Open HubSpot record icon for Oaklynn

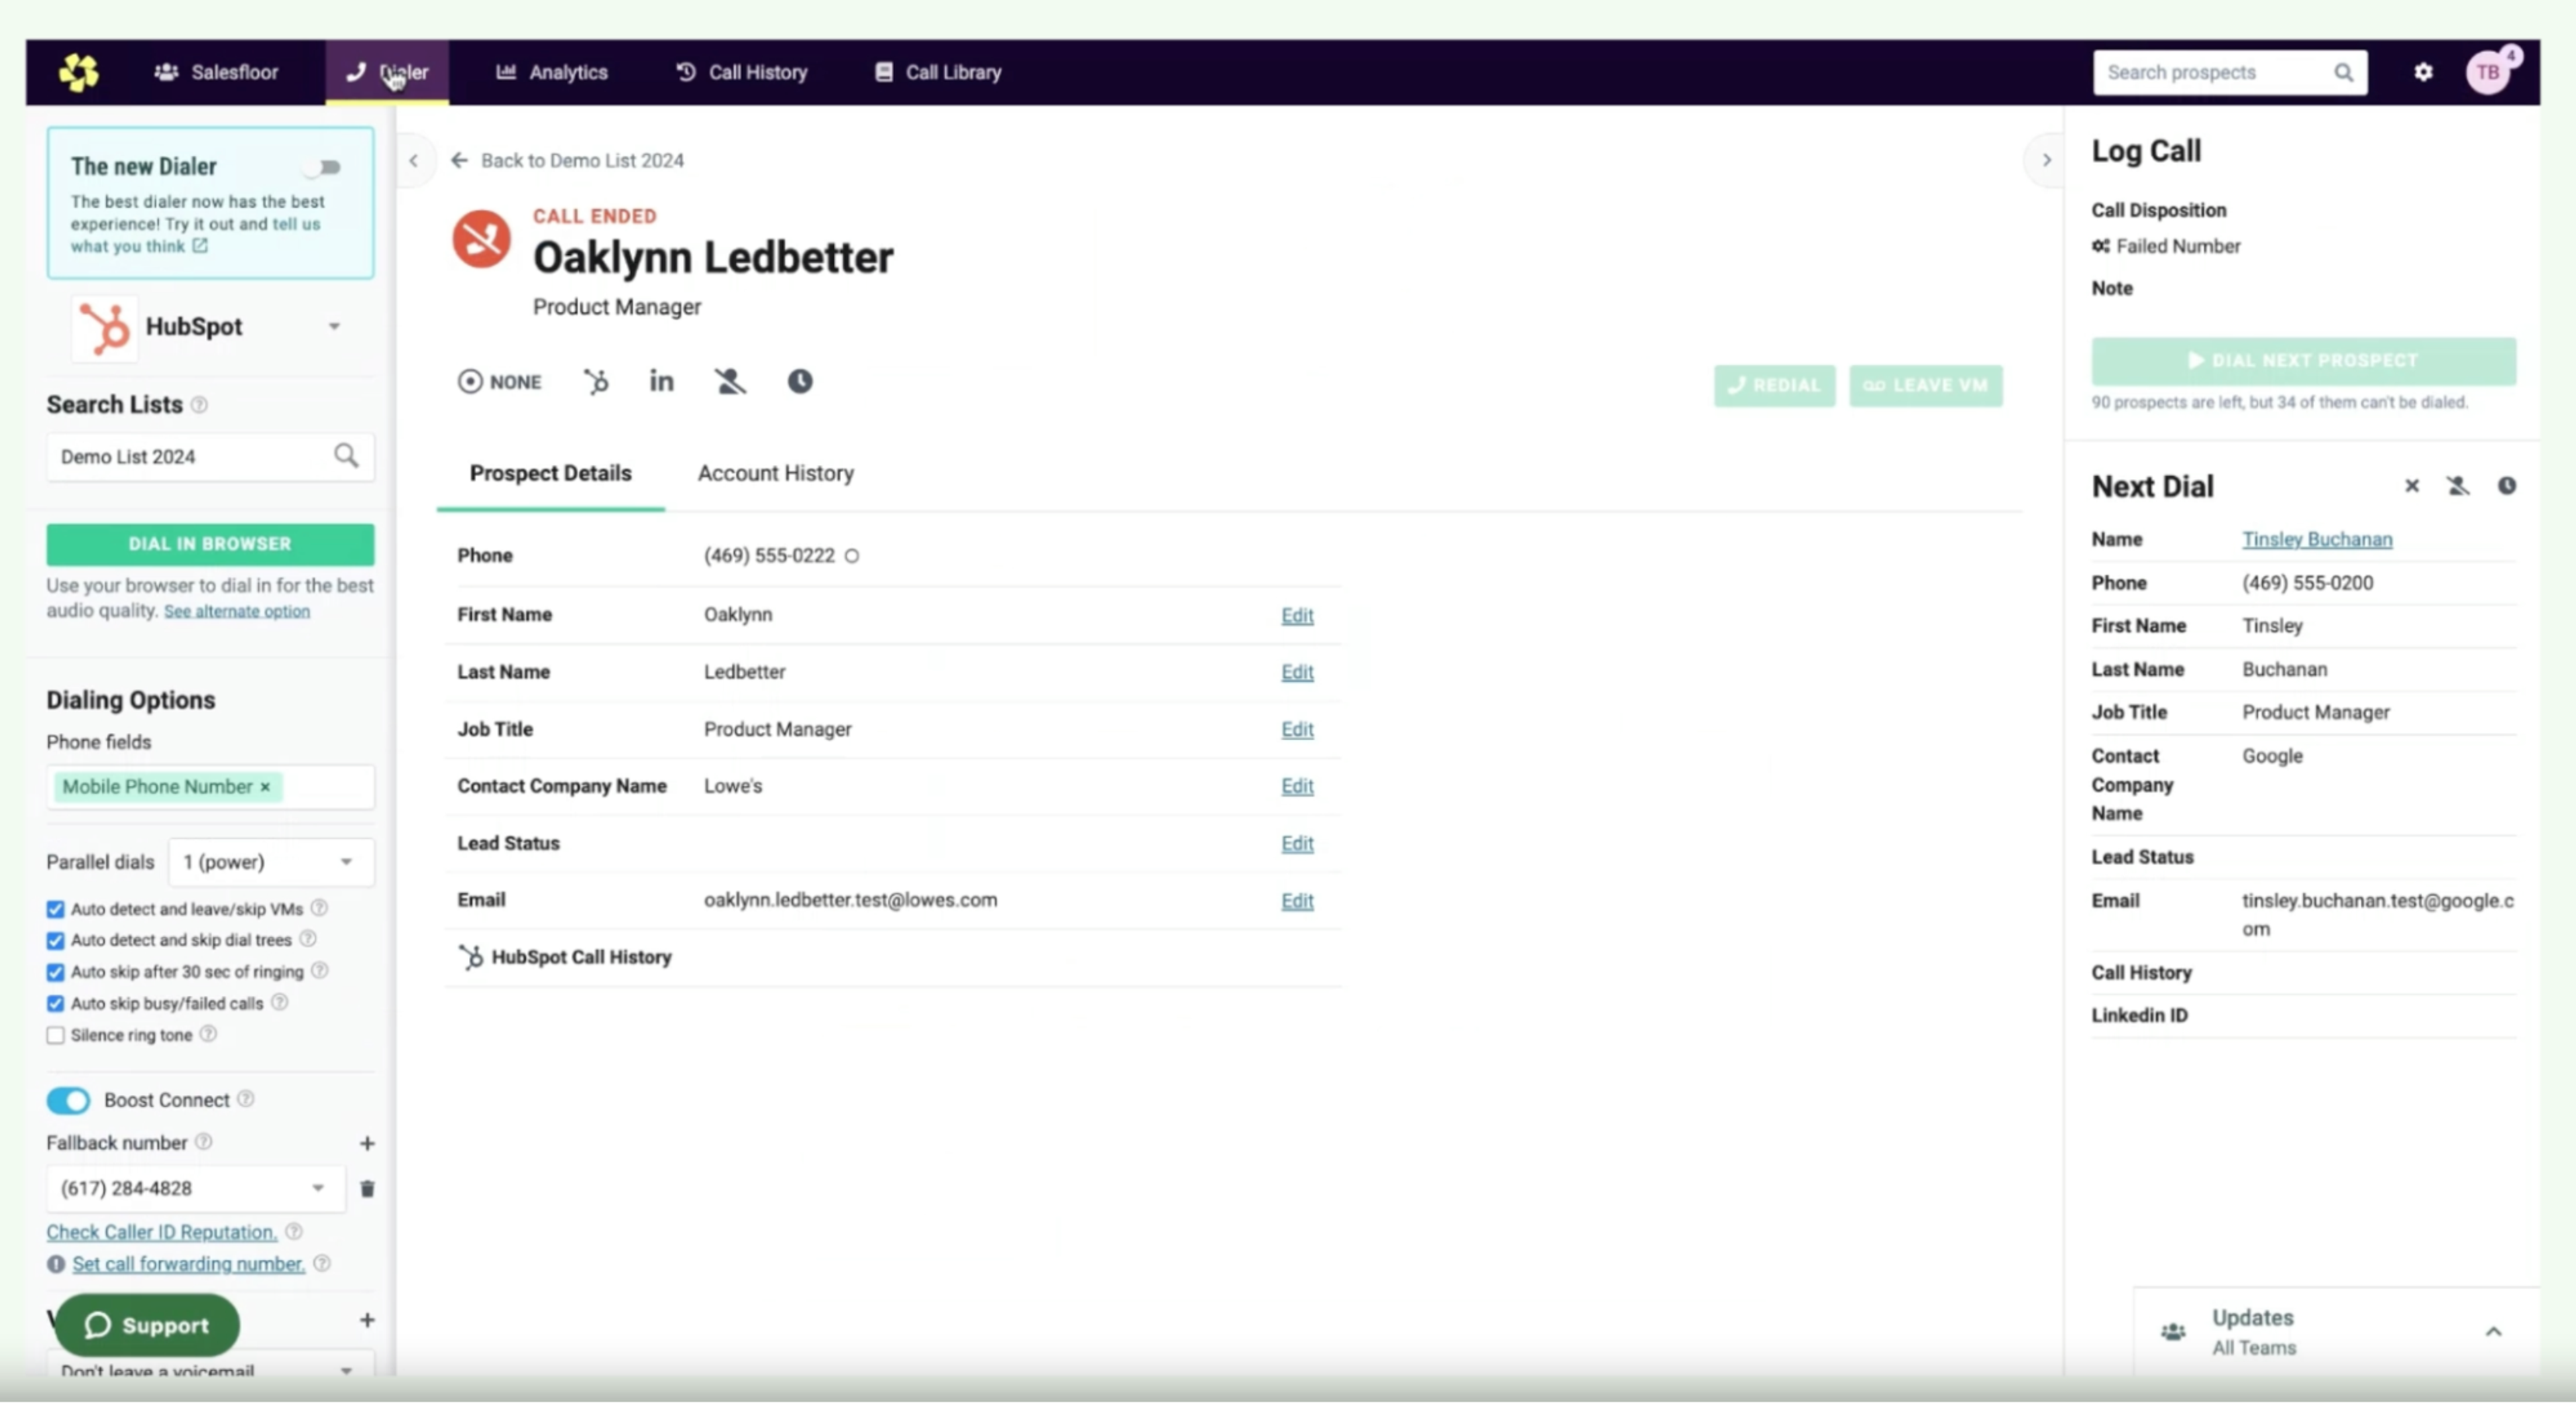[x=596, y=382]
